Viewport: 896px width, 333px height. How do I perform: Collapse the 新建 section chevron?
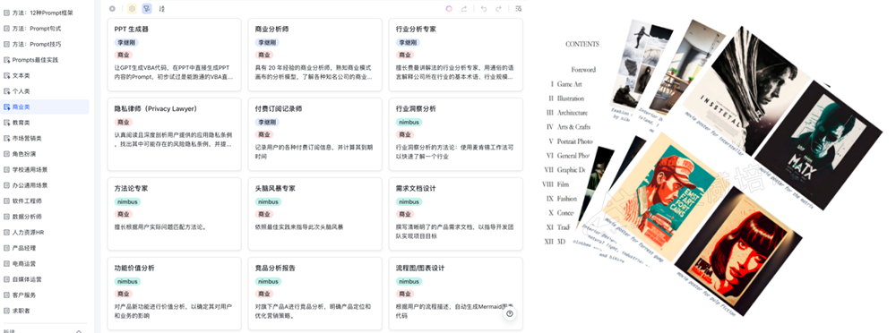tap(79, 330)
